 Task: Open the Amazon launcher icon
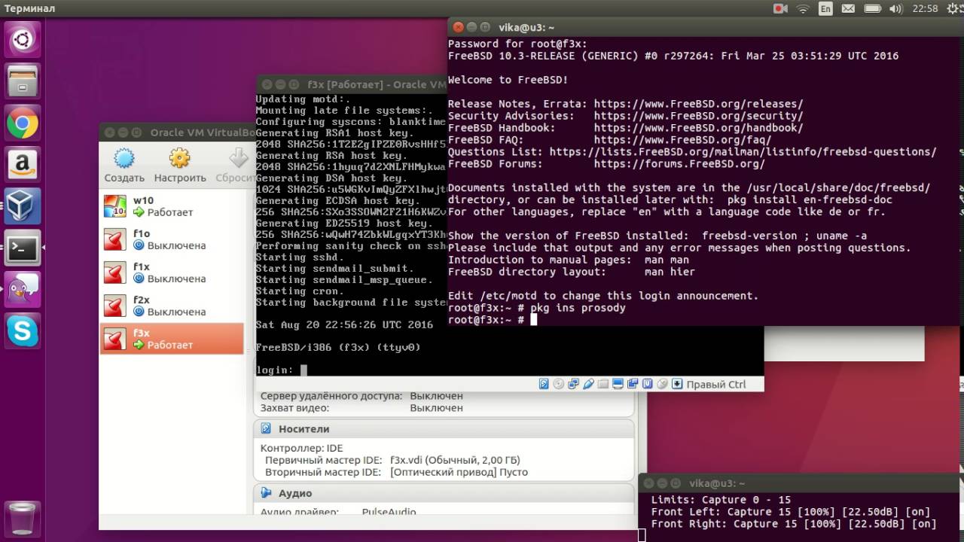coord(23,165)
